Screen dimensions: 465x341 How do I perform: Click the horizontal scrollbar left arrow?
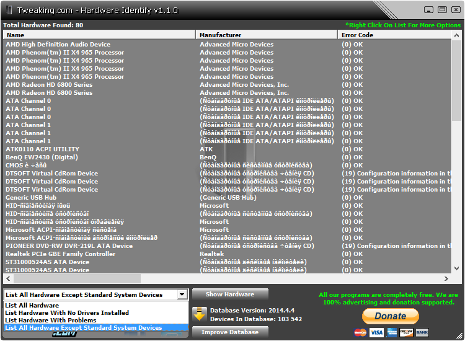8,278
